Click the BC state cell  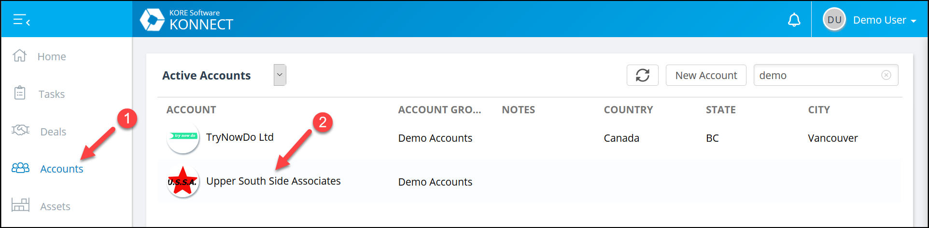coord(712,138)
